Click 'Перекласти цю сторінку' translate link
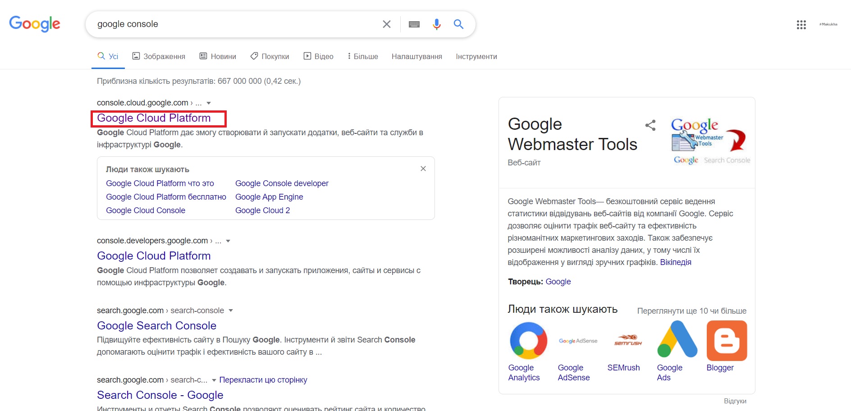Screen dimensions: 851x411 point(263,380)
